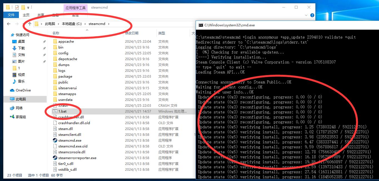
Task: Open 文档 in the navigation pane
Action: [x=21, y=55]
